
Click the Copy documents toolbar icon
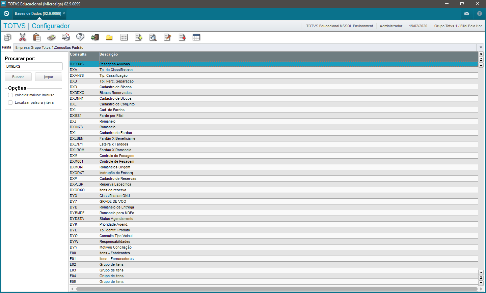[x=8, y=37]
